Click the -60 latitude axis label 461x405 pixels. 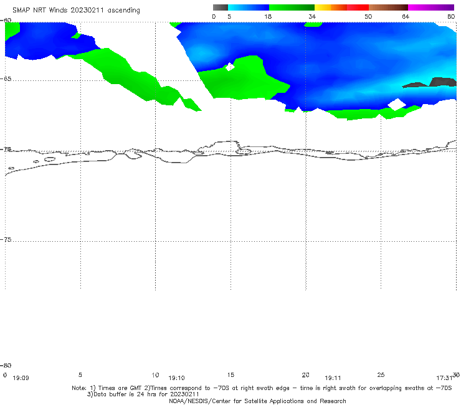click(x=6, y=21)
